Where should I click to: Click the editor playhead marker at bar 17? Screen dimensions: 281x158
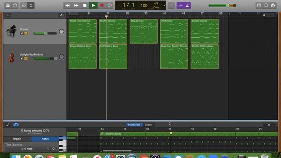tap(171, 133)
